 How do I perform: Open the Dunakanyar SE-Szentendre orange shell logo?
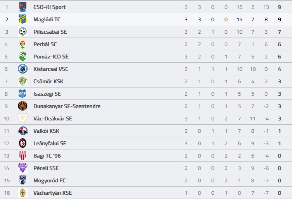[22, 106]
